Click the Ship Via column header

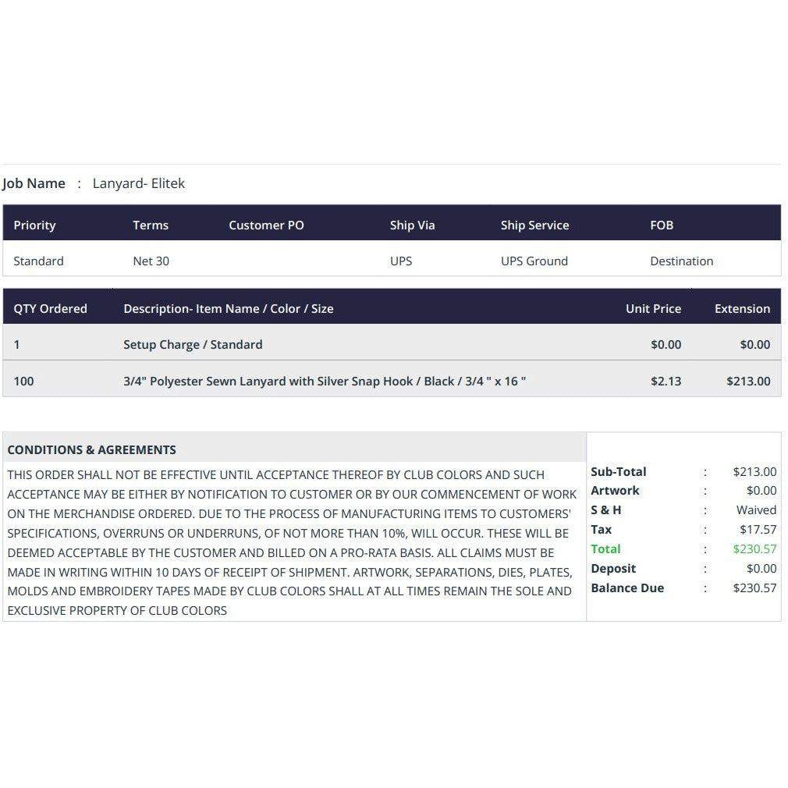click(413, 225)
